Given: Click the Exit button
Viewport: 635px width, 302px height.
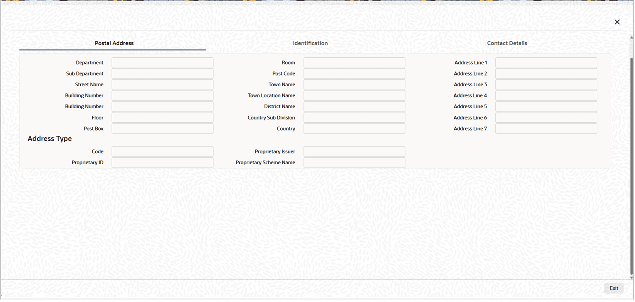Looking at the screenshot, I should 614,288.
